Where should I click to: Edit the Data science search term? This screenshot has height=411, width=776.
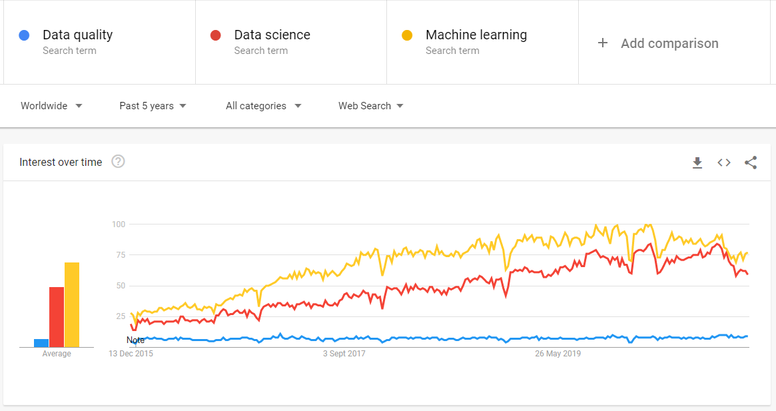tap(272, 35)
